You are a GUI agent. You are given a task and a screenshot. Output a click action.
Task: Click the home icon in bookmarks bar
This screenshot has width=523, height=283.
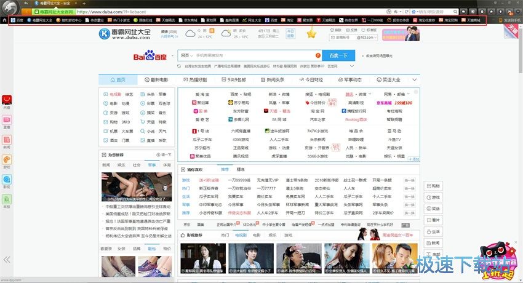(4, 20)
